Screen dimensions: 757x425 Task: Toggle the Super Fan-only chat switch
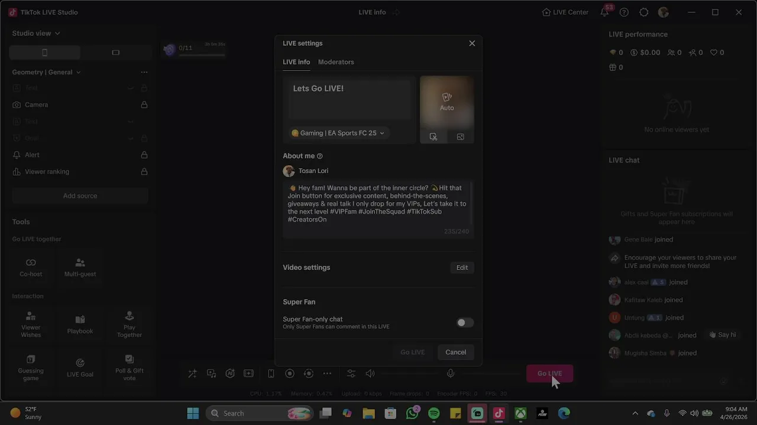click(x=465, y=322)
